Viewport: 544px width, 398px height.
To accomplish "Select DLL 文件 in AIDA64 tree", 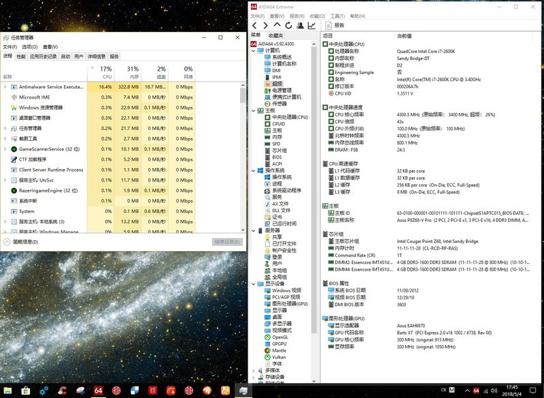I will tap(277, 210).
